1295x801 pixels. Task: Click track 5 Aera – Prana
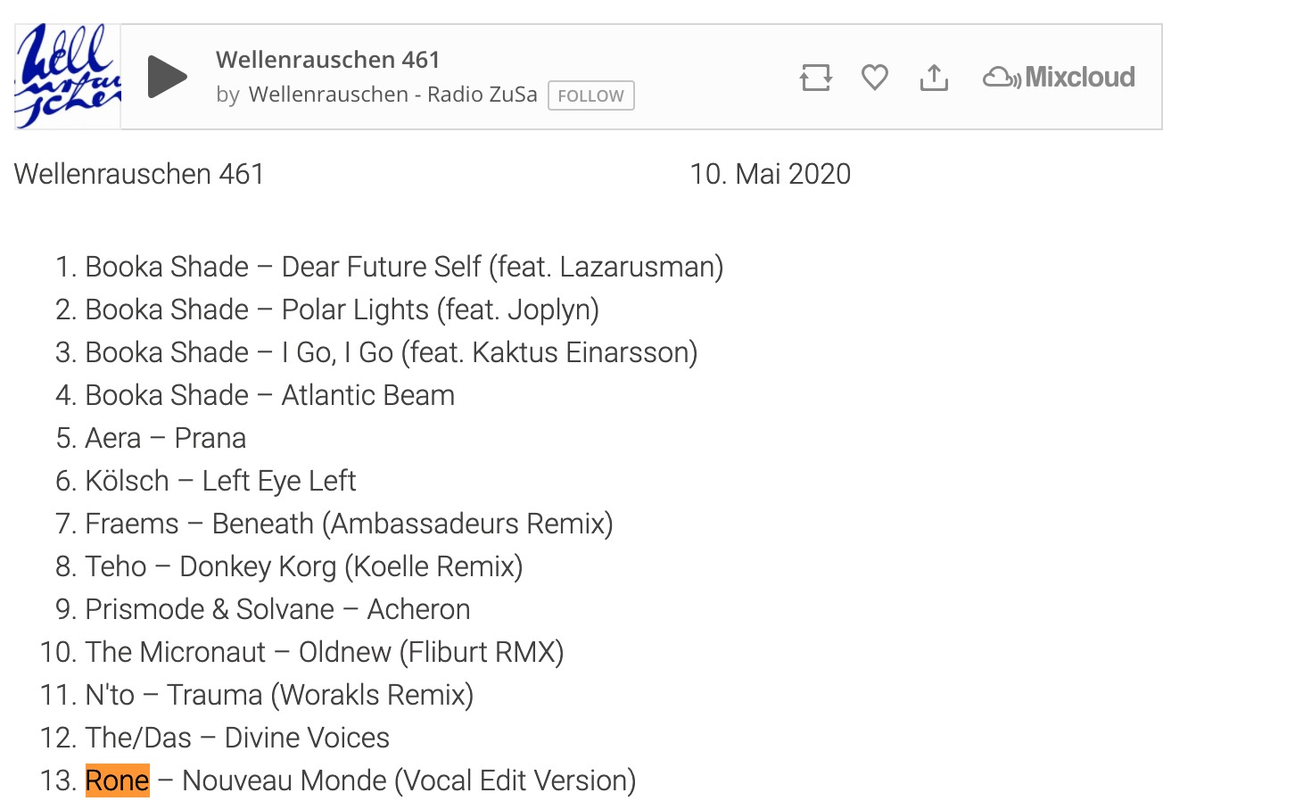tap(165, 438)
